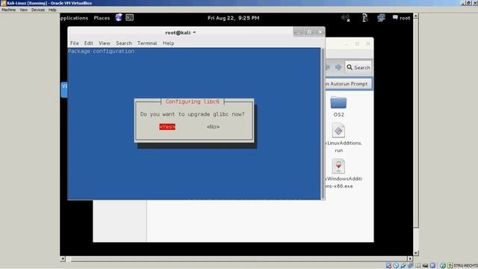Screen dimensions: 478x269
Task: Click the 'Package configuration' text
Action: pyautogui.click(x=101, y=51)
